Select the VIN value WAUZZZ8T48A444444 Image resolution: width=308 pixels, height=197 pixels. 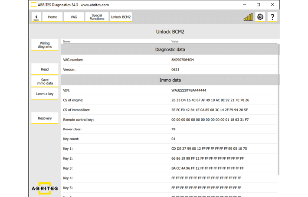pyautogui.click(x=189, y=90)
